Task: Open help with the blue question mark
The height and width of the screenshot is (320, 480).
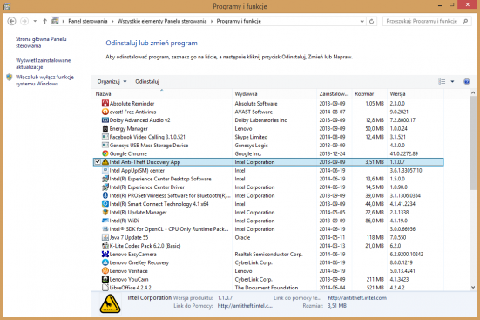Action: tap(467, 82)
